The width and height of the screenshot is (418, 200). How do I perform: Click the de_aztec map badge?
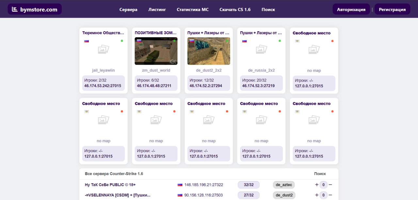coord(283,185)
